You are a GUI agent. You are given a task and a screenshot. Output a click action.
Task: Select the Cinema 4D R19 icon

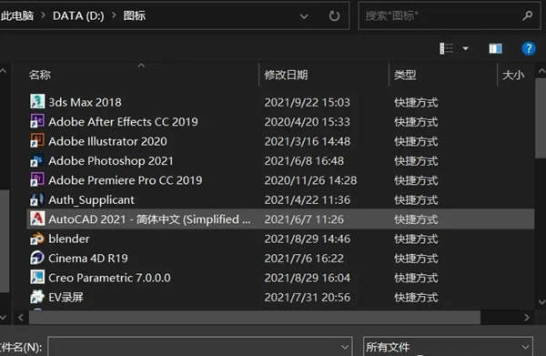coord(37,258)
